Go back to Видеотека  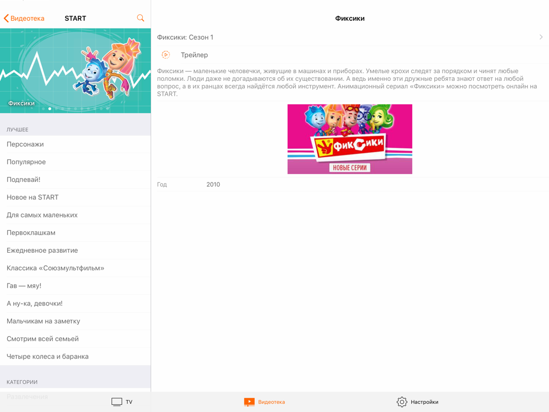tap(24, 18)
